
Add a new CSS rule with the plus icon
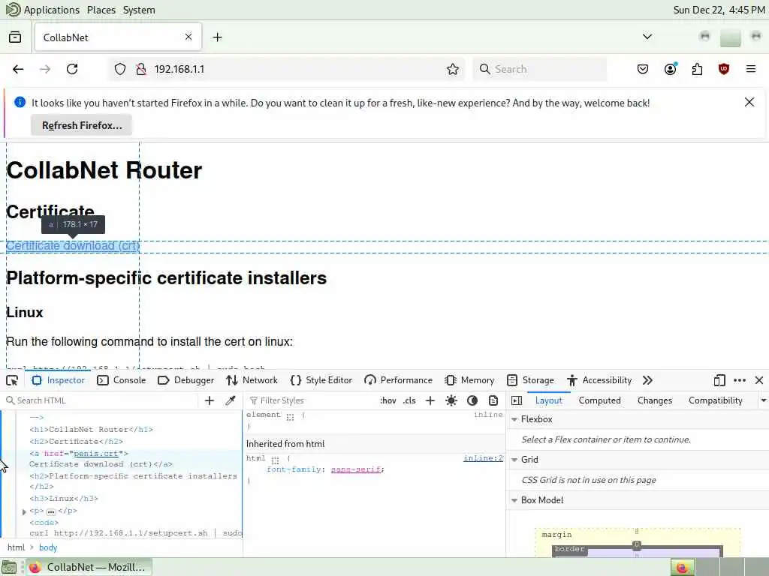430,400
